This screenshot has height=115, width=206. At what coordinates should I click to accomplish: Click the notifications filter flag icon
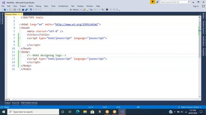[153, 2]
